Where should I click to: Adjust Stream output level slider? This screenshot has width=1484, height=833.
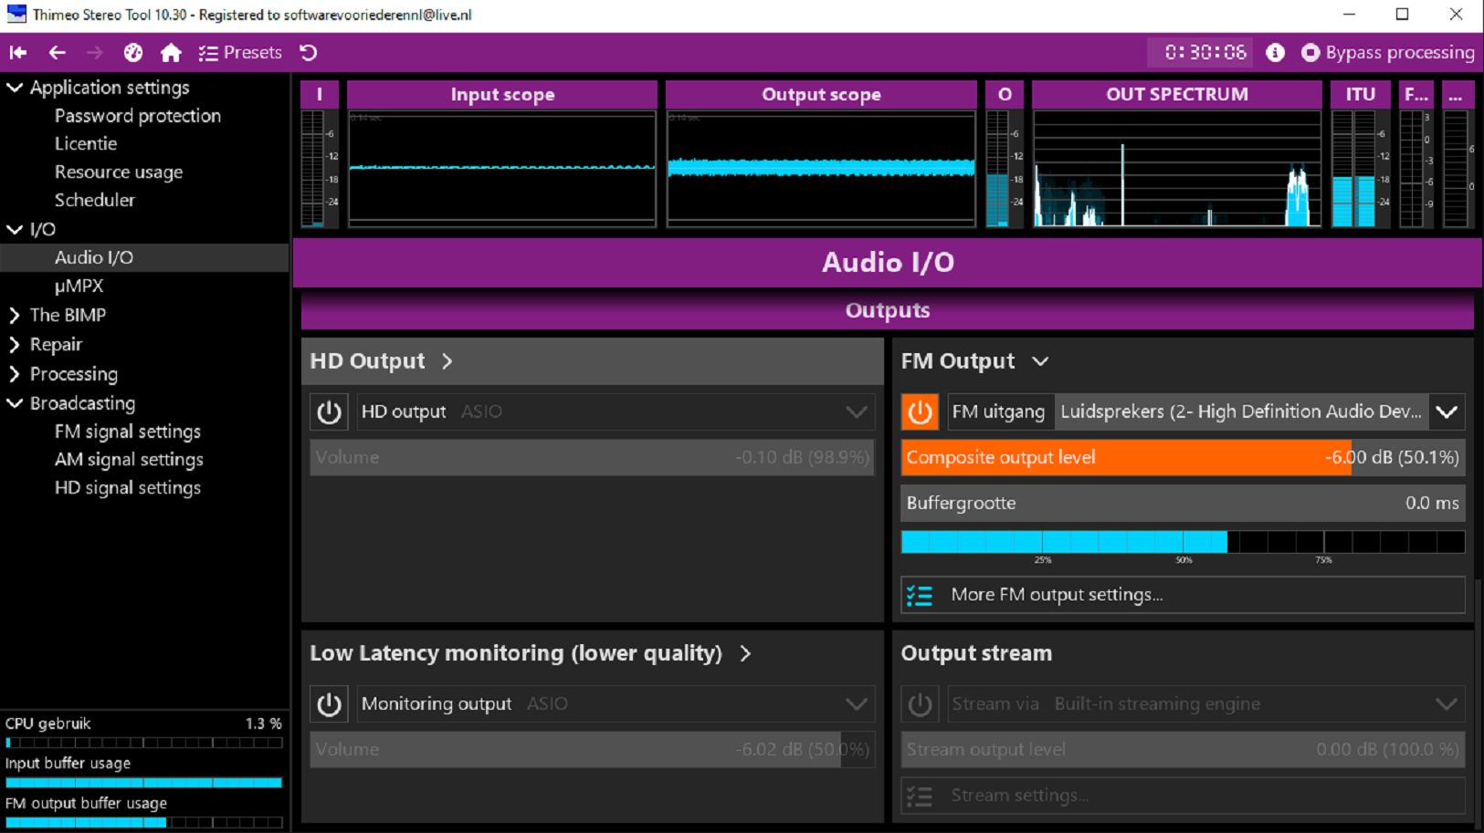click(x=1184, y=749)
